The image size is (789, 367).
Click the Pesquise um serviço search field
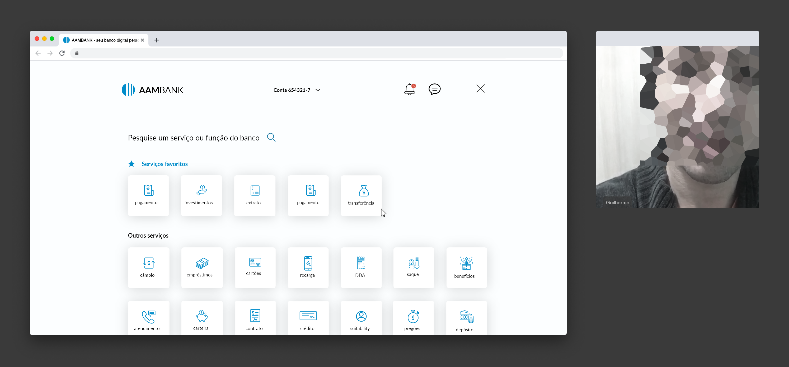[304, 138]
